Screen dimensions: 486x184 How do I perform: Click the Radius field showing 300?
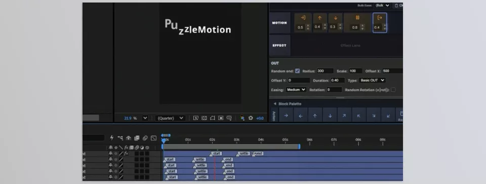(325, 71)
